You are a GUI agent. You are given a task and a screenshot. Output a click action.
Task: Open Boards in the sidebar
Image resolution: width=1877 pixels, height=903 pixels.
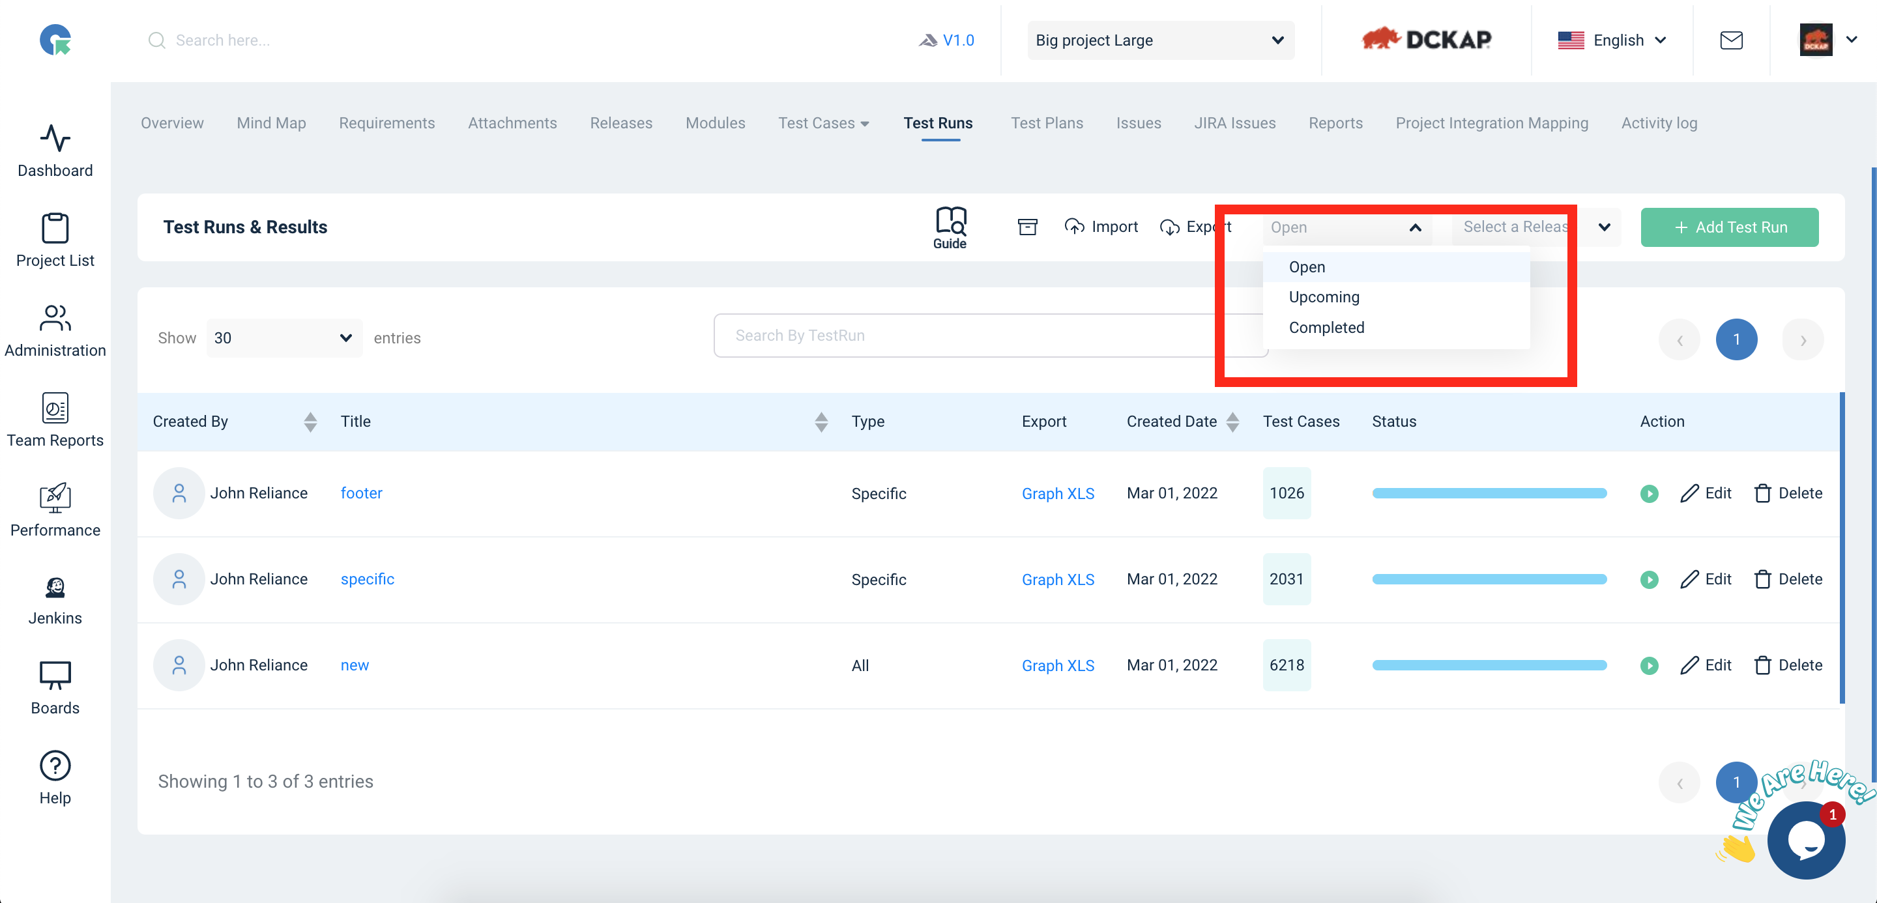coord(55,688)
